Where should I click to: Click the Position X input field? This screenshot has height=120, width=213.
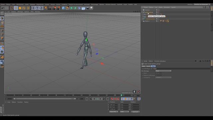114,105
